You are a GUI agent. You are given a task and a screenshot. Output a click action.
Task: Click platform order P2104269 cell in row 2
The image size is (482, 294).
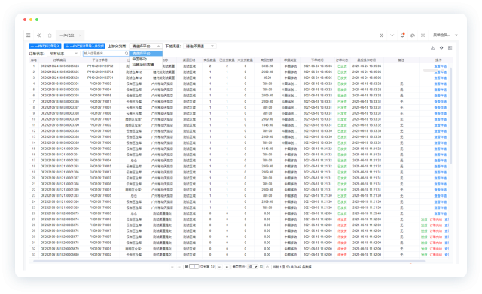tap(100, 72)
